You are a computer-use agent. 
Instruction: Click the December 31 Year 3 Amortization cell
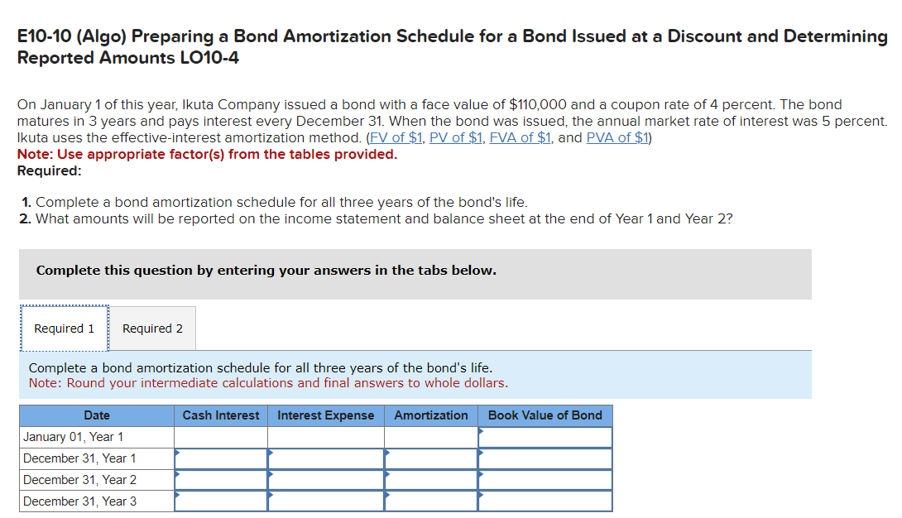[430, 501]
